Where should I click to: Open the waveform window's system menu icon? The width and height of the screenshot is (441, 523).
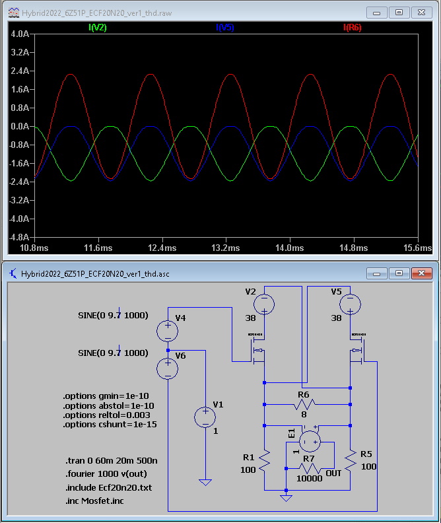pos(13,13)
